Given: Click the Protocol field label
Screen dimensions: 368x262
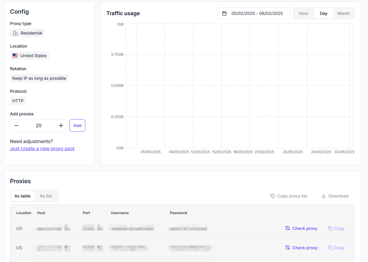Looking at the screenshot, I should pyautogui.click(x=18, y=91).
